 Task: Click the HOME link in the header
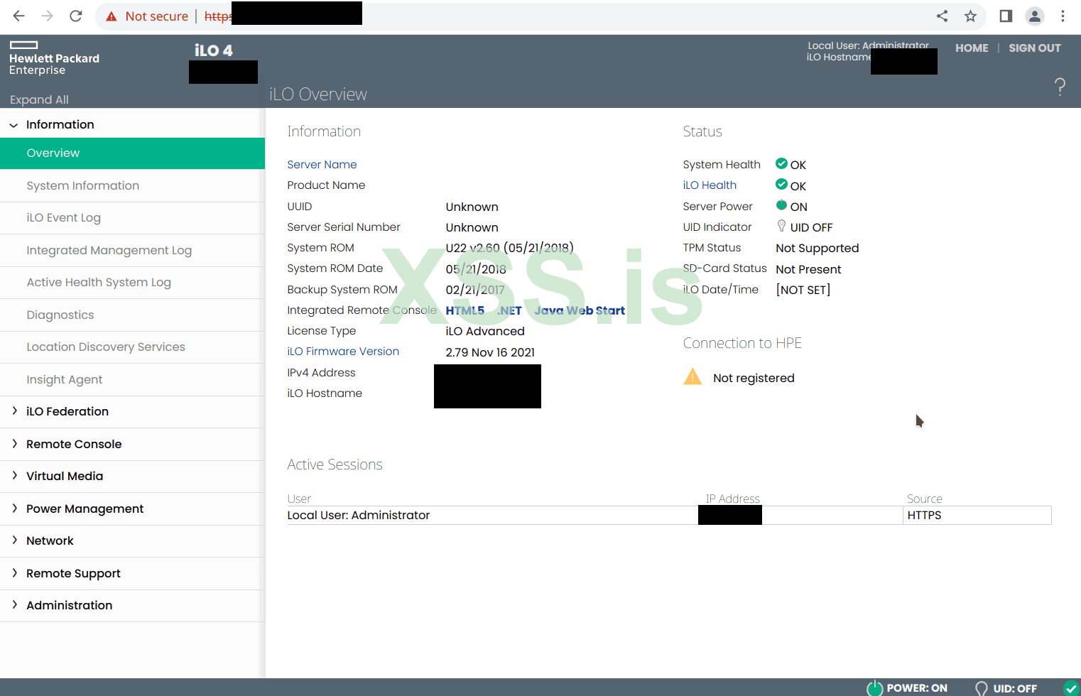(x=972, y=48)
